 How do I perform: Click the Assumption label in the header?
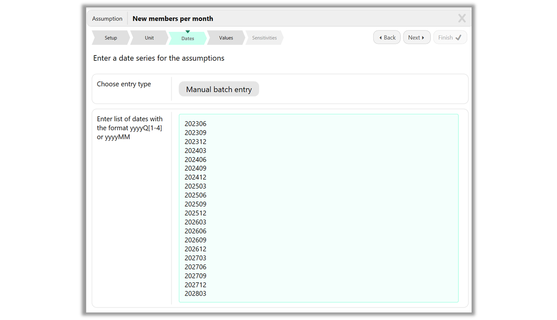coord(107,18)
